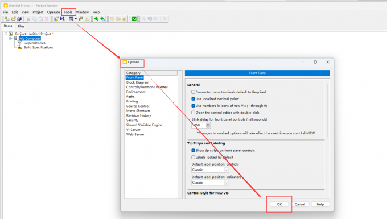Open the Project menu

(x=38, y=12)
